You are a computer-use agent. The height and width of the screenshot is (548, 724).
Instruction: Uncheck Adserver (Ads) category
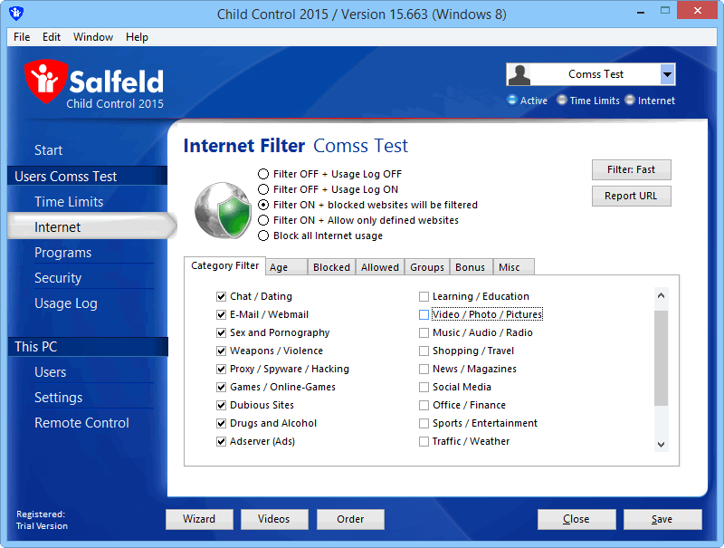point(221,441)
